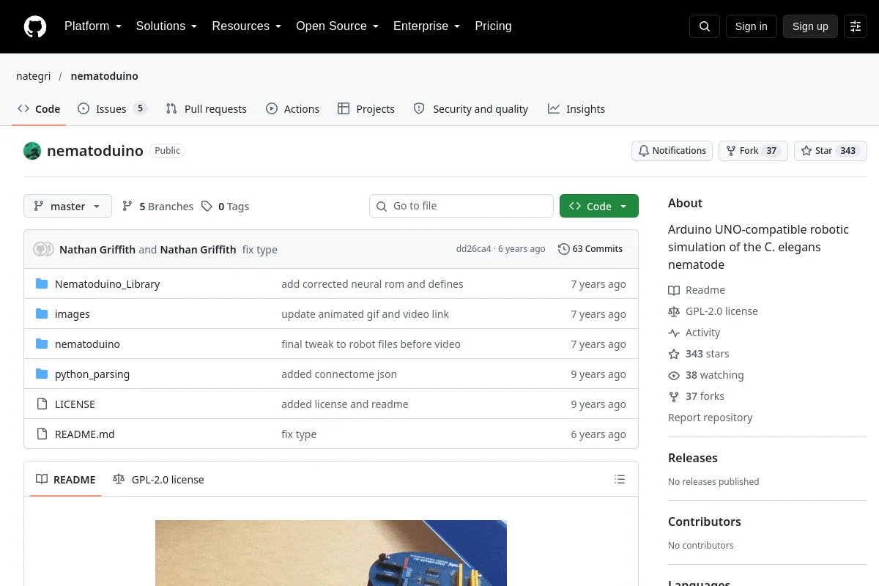879x586 pixels.
Task: Open the README outline list icon
Action: (620, 480)
